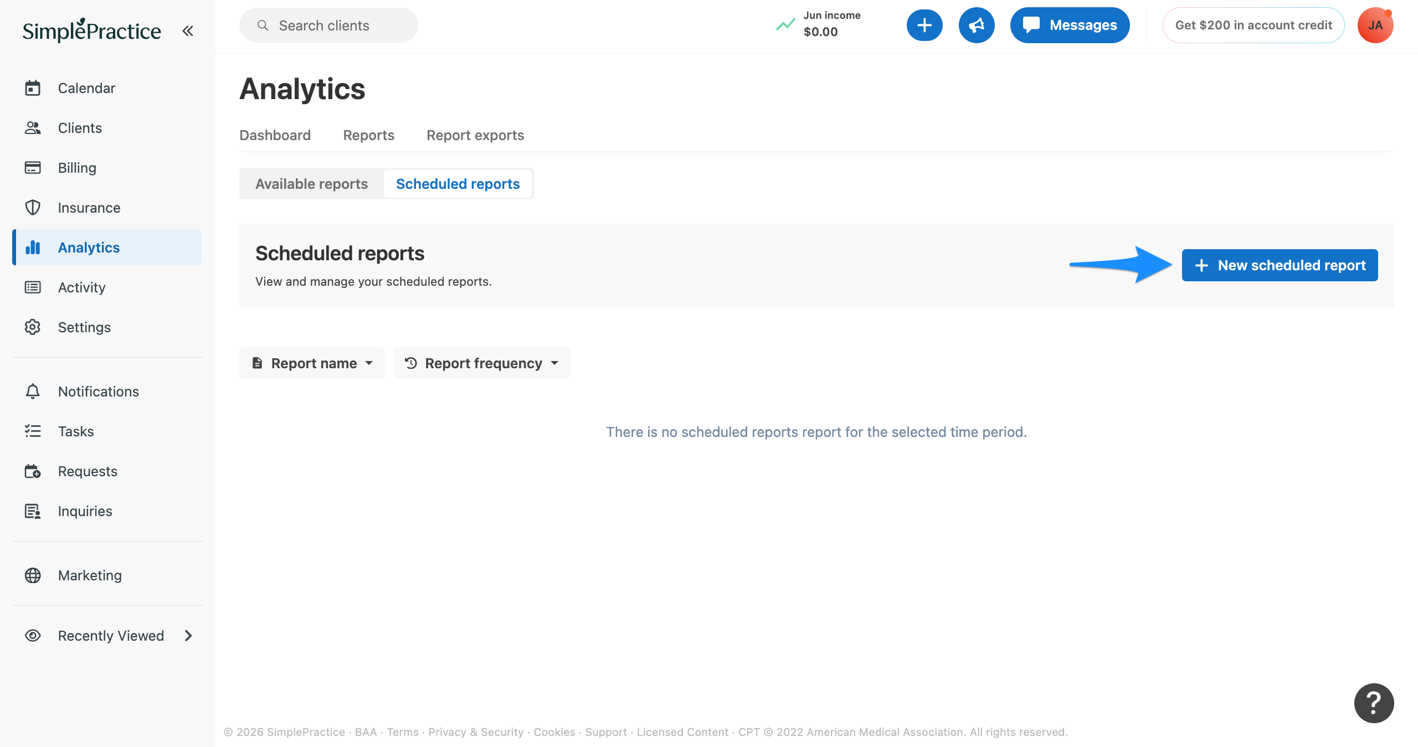Click the Search clients field
Viewport: 1418px width, 747px height.
click(x=328, y=25)
